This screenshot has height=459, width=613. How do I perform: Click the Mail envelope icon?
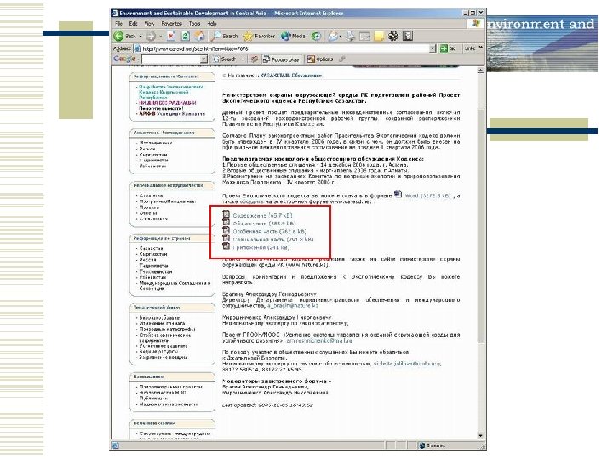click(x=333, y=37)
